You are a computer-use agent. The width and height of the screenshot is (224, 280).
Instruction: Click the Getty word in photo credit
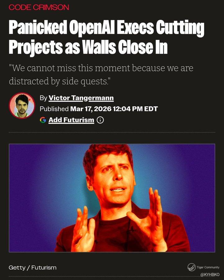(x=17, y=268)
